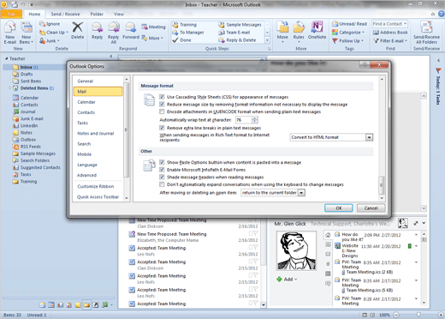Run the Training quick step
445x319 pixels.
click(x=184, y=25)
